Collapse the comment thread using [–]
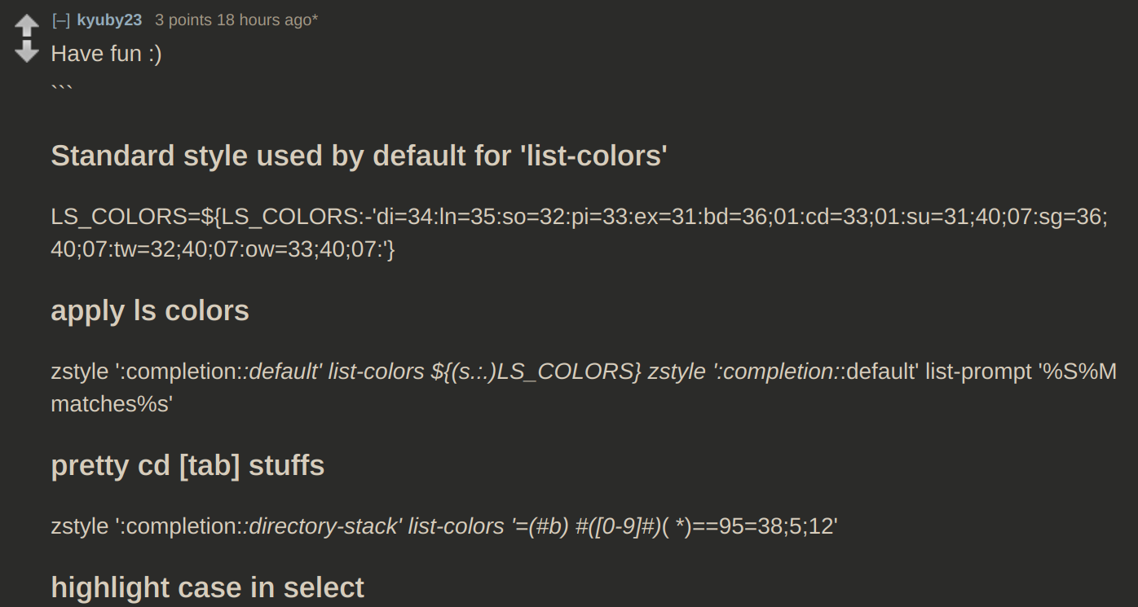 tap(60, 20)
